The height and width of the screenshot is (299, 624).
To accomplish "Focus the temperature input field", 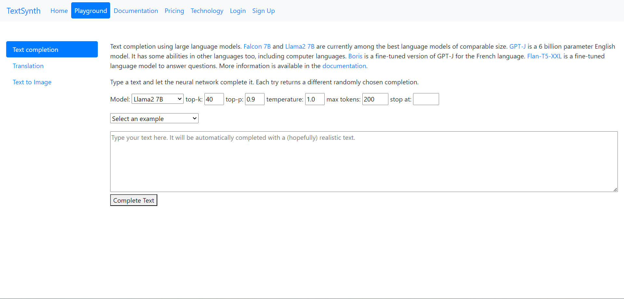I will [x=315, y=99].
